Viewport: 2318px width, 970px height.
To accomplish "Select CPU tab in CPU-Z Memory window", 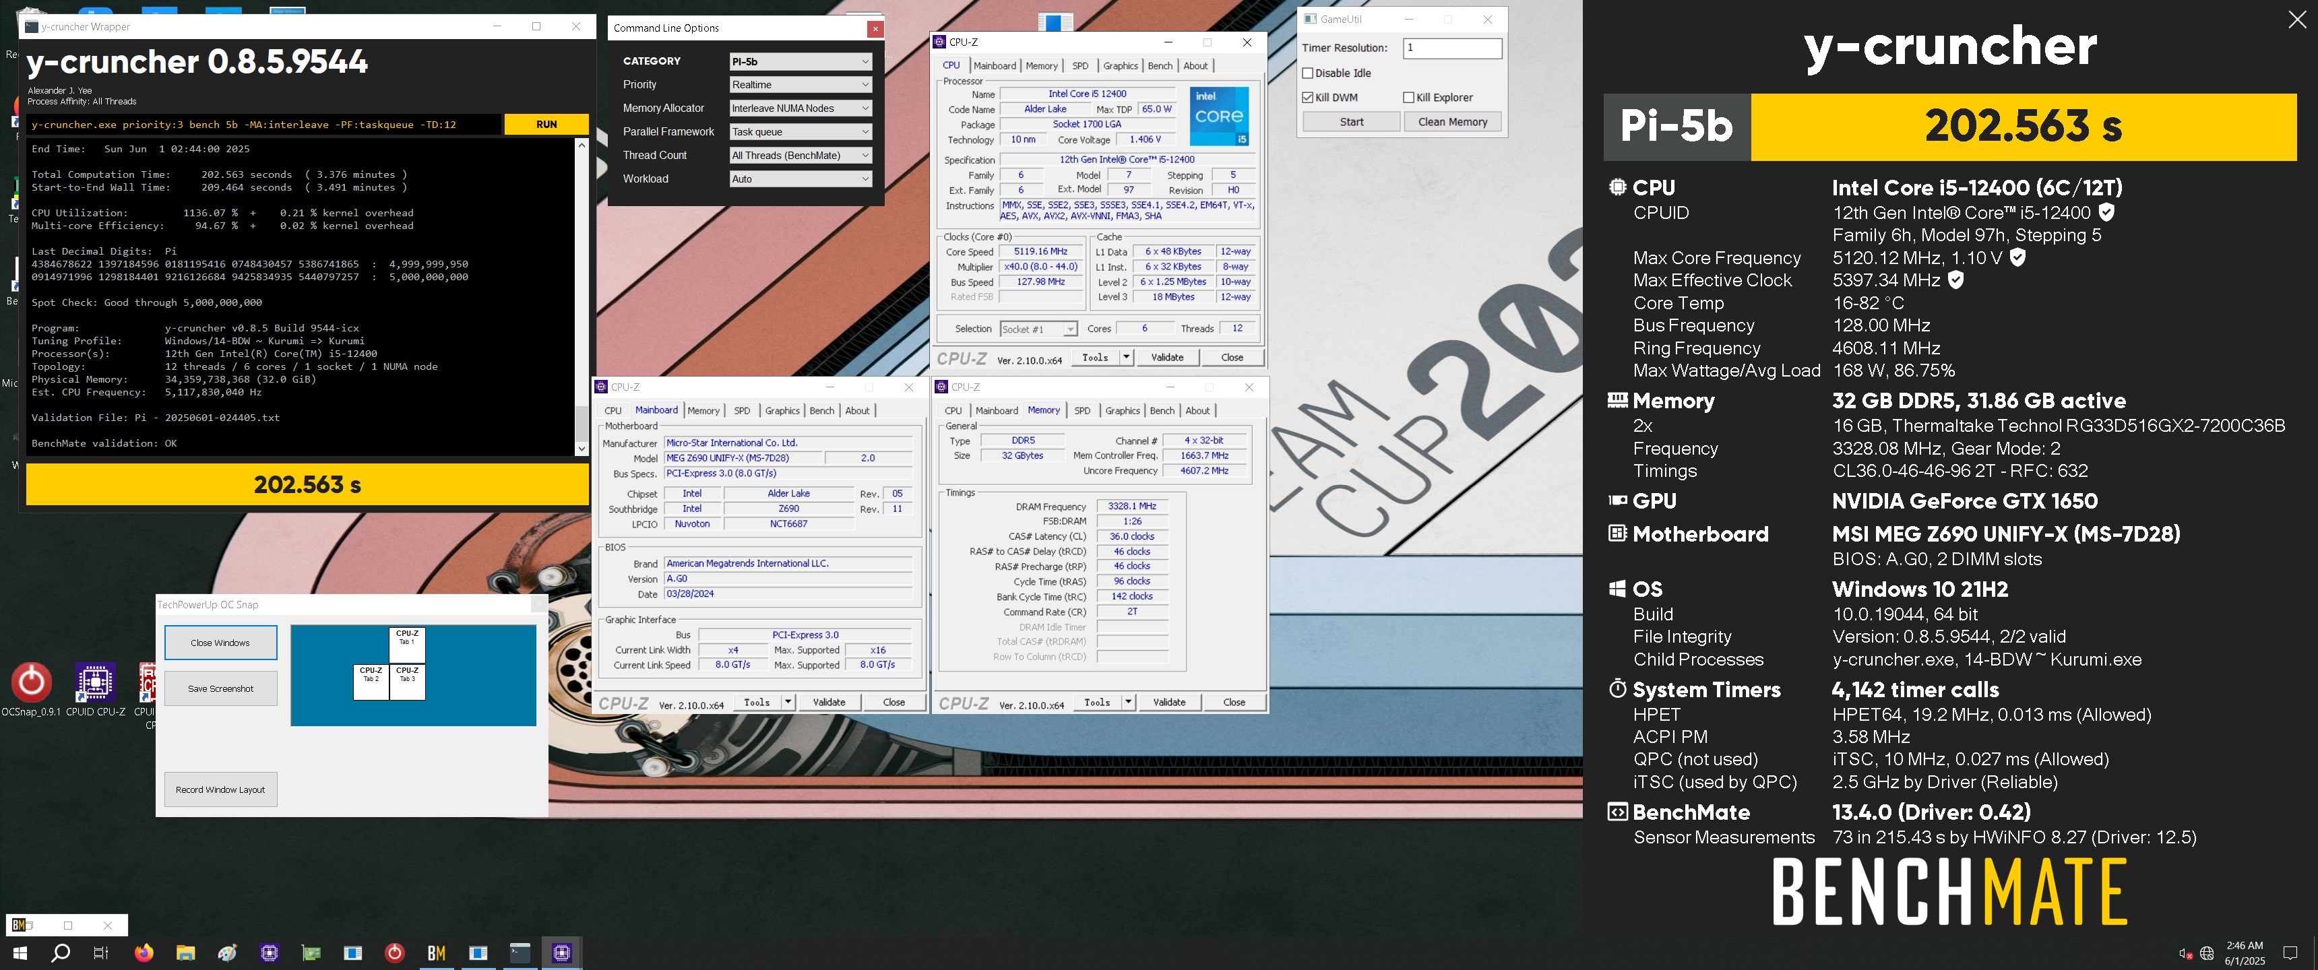I will (x=953, y=410).
